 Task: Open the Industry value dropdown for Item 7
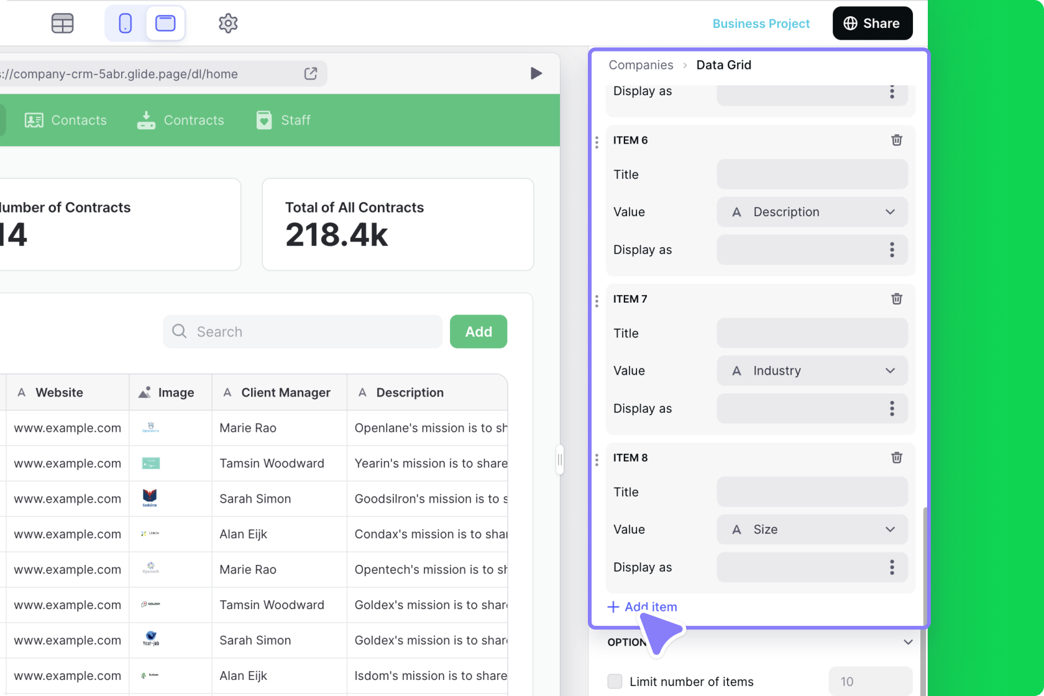812,370
